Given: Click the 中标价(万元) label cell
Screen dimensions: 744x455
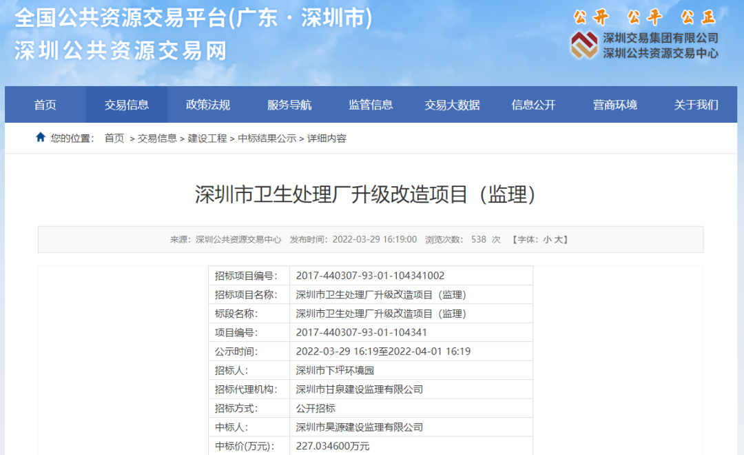Looking at the screenshot, I should (x=249, y=446).
